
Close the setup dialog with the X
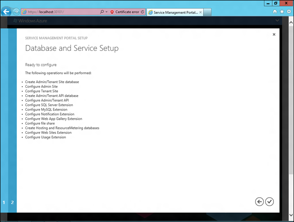pos(274,34)
